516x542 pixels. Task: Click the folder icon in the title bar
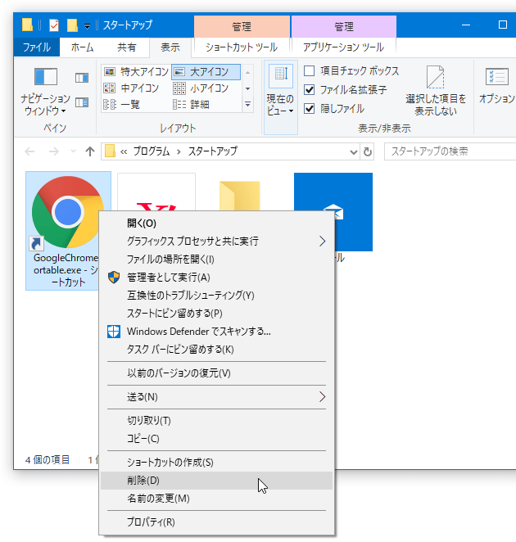click(x=28, y=25)
